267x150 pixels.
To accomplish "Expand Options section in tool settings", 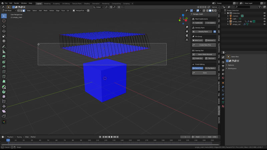I will click(x=231, y=65).
